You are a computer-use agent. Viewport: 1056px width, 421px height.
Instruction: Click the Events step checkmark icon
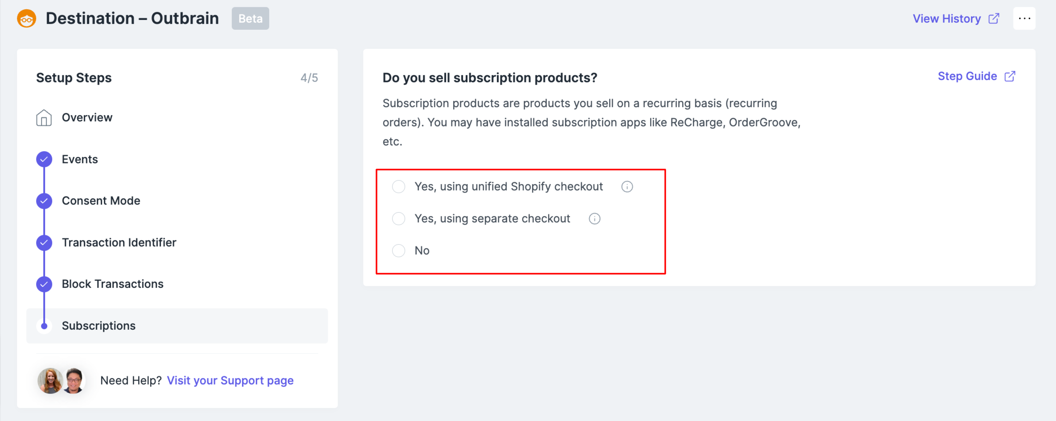(44, 159)
